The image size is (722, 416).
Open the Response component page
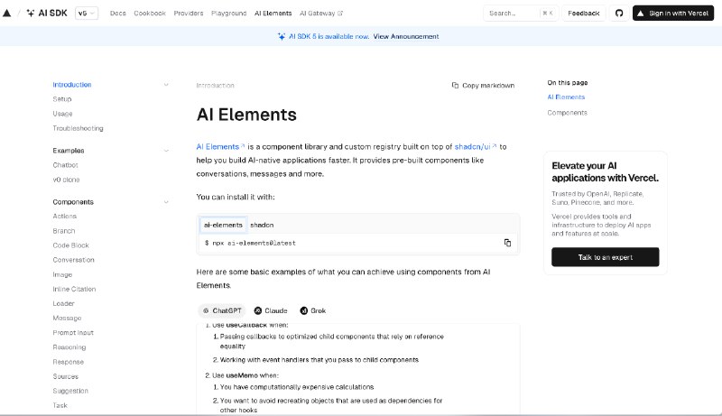pyautogui.click(x=69, y=362)
